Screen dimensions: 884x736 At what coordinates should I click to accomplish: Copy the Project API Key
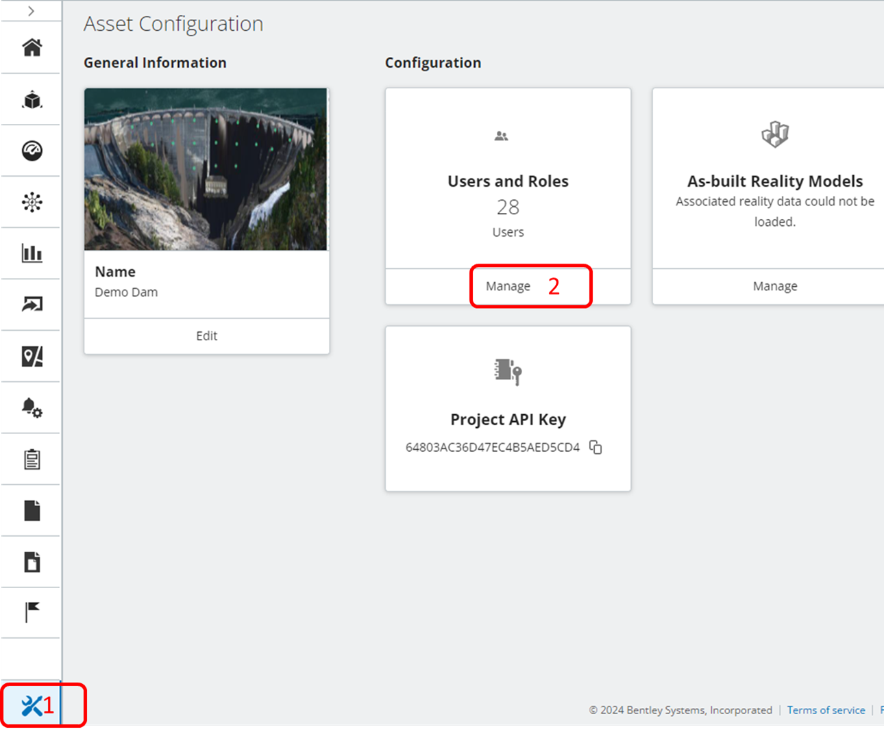click(x=596, y=447)
